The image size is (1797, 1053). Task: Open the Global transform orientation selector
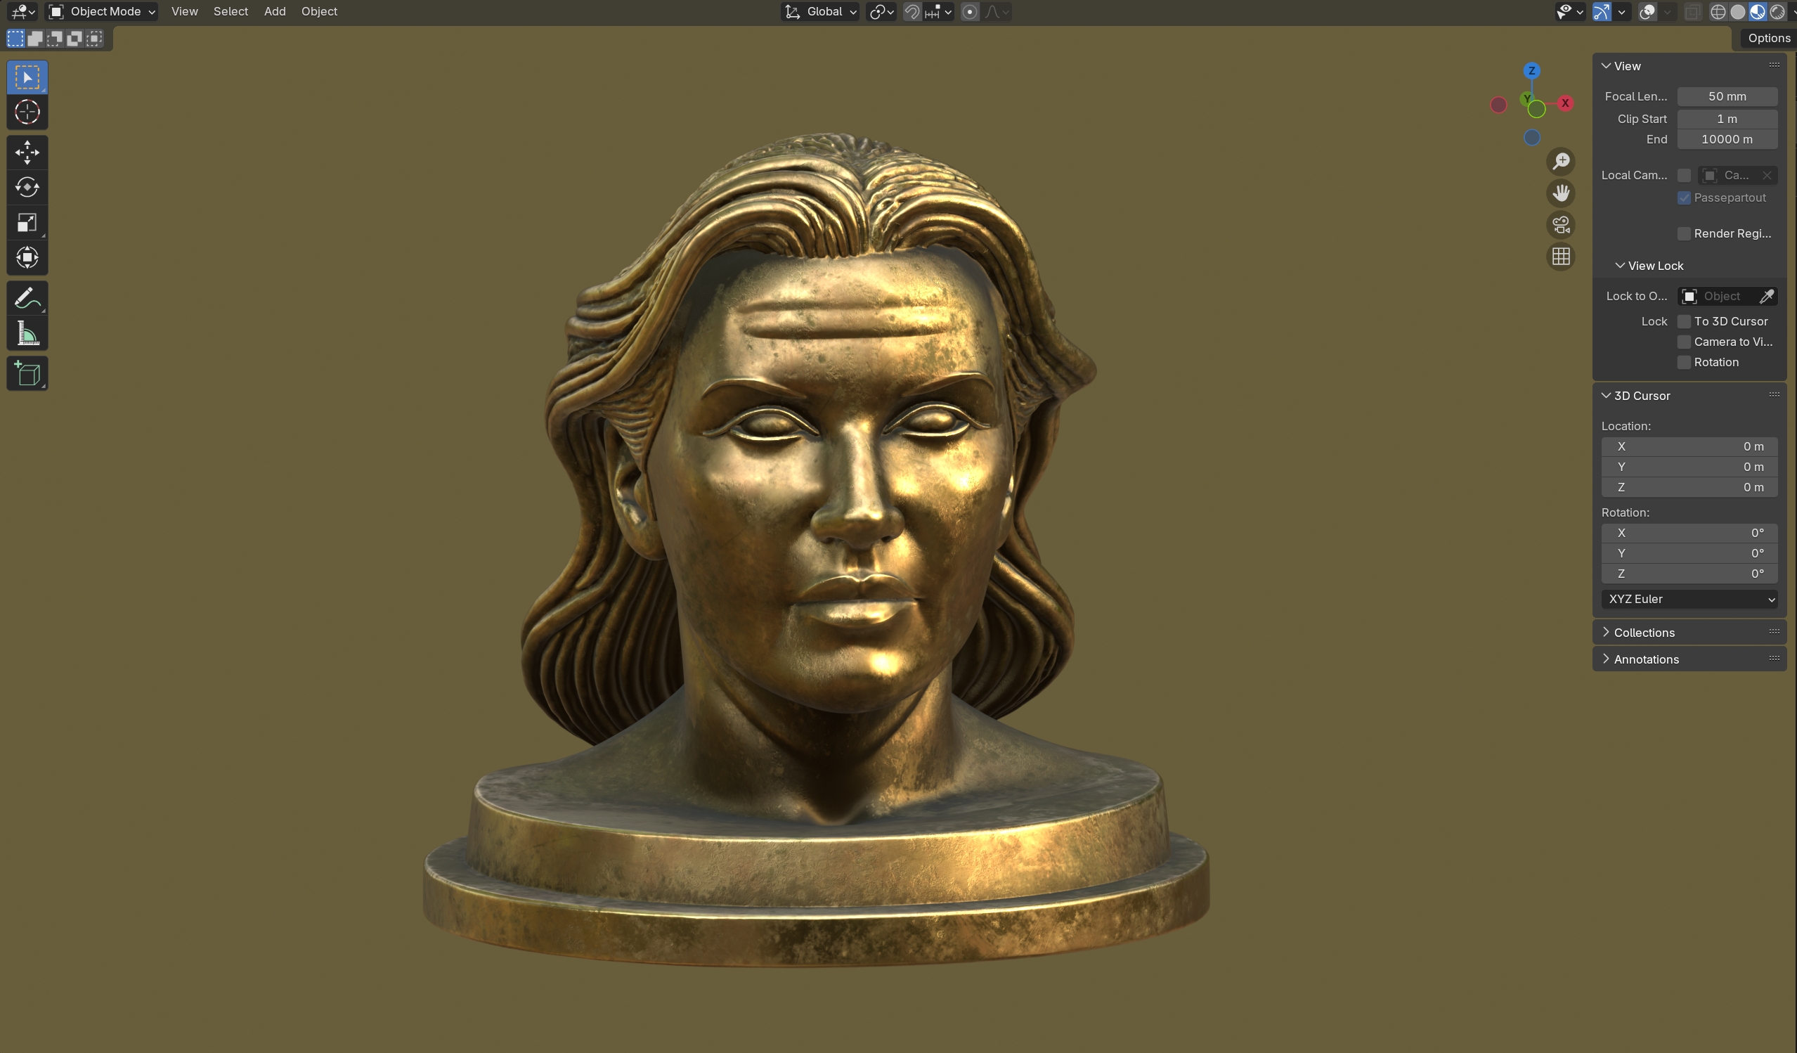pyautogui.click(x=821, y=11)
